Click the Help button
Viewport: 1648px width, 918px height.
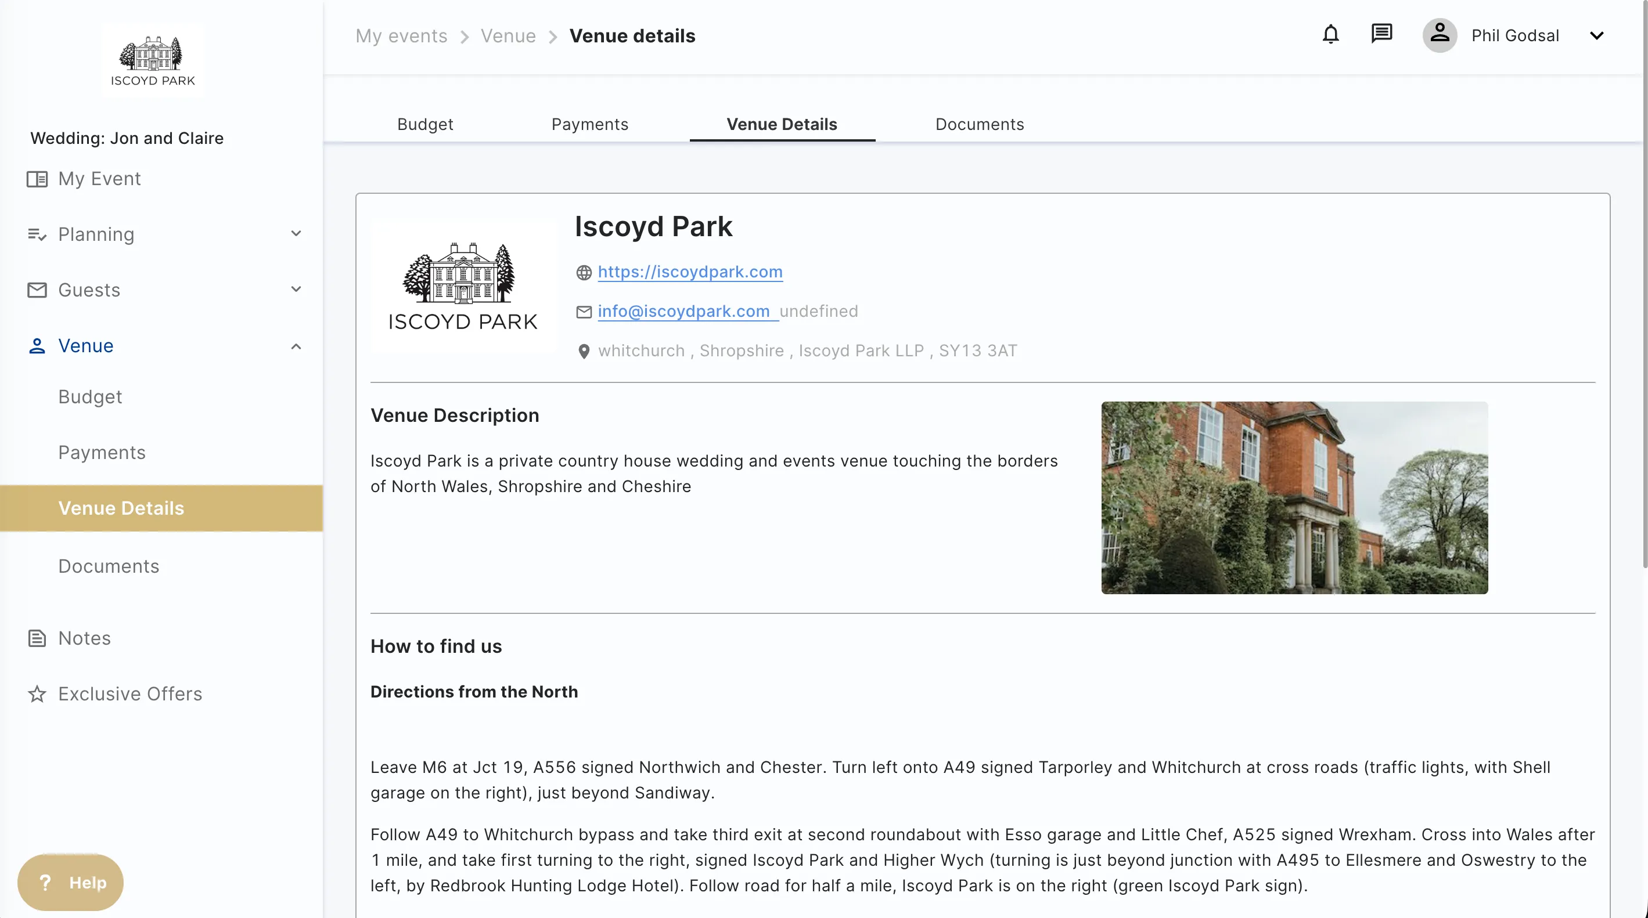[x=70, y=883]
